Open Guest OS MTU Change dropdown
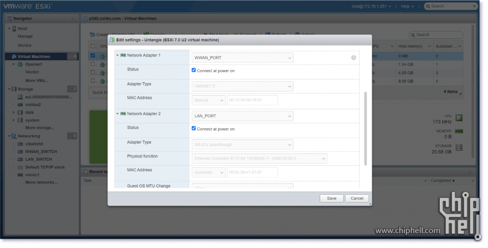Screen dimensions: 488x248 (x=243, y=186)
